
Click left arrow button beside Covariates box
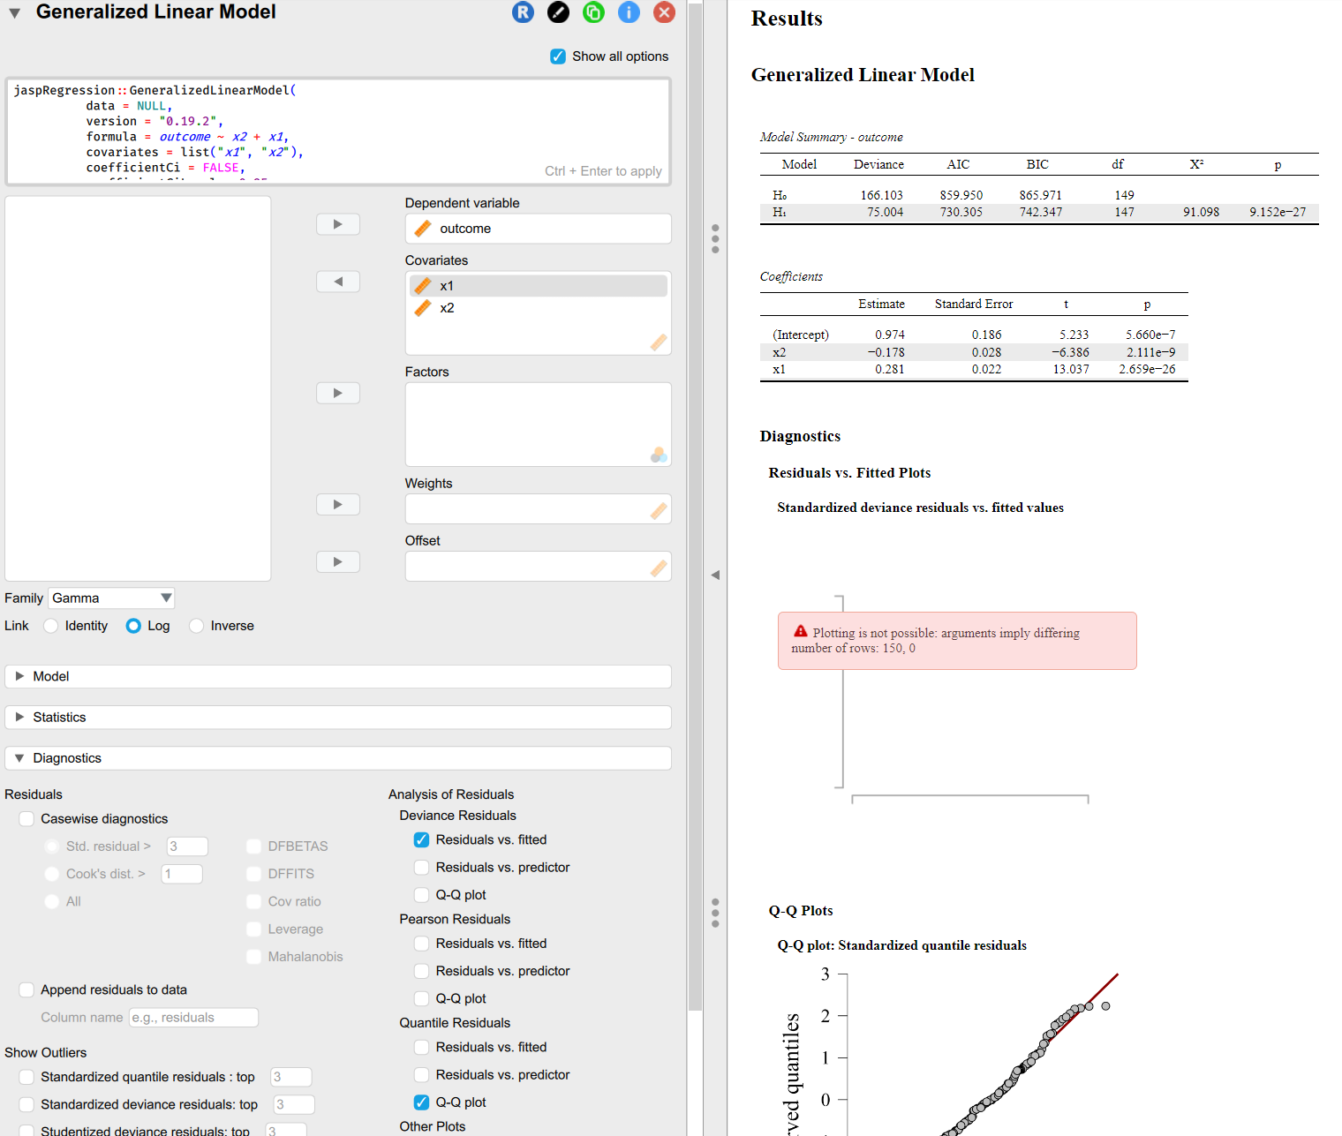337,282
